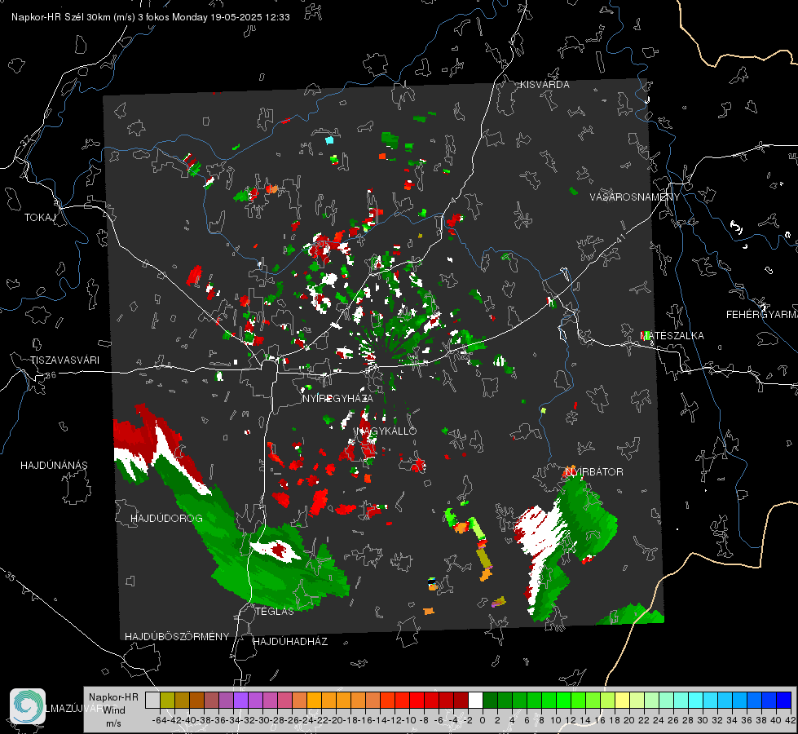Click road number 36 near Tiszavasvári

(51, 375)
